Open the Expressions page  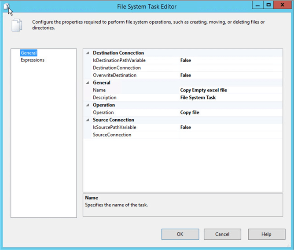point(33,60)
